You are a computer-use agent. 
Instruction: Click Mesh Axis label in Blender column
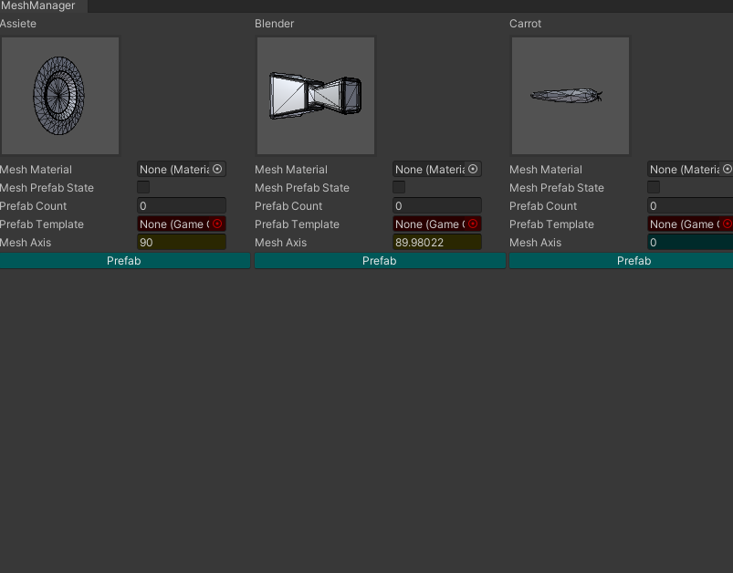click(281, 242)
